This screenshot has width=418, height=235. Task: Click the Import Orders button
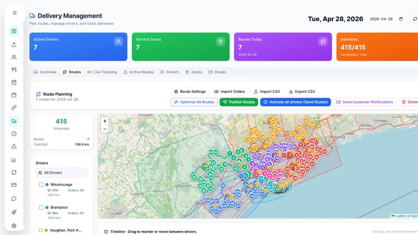coord(230,92)
